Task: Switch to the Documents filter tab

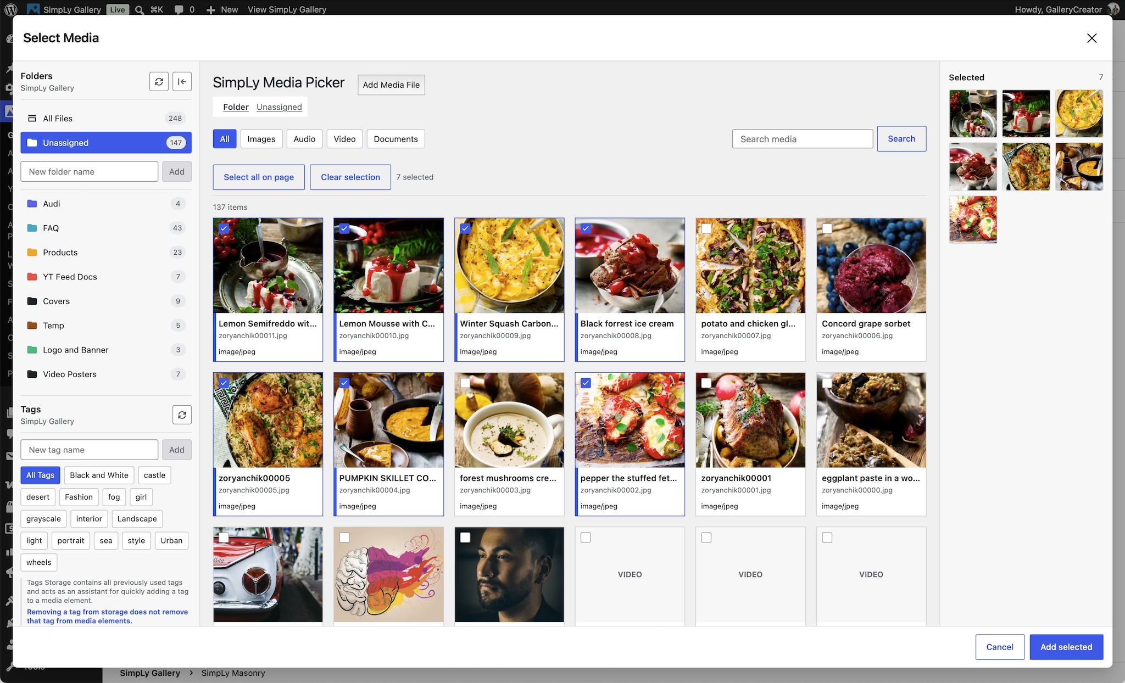Action: pyautogui.click(x=396, y=139)
